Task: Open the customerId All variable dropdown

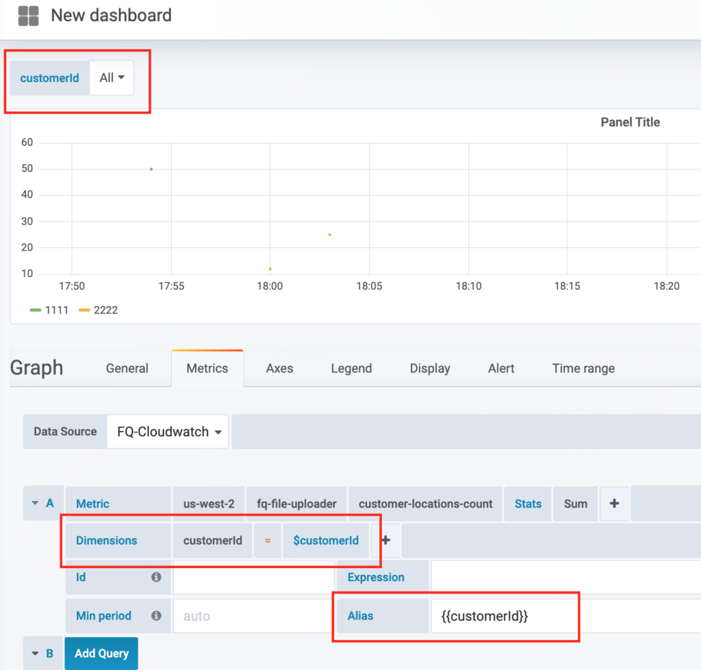Action: (x=112, y=78)
